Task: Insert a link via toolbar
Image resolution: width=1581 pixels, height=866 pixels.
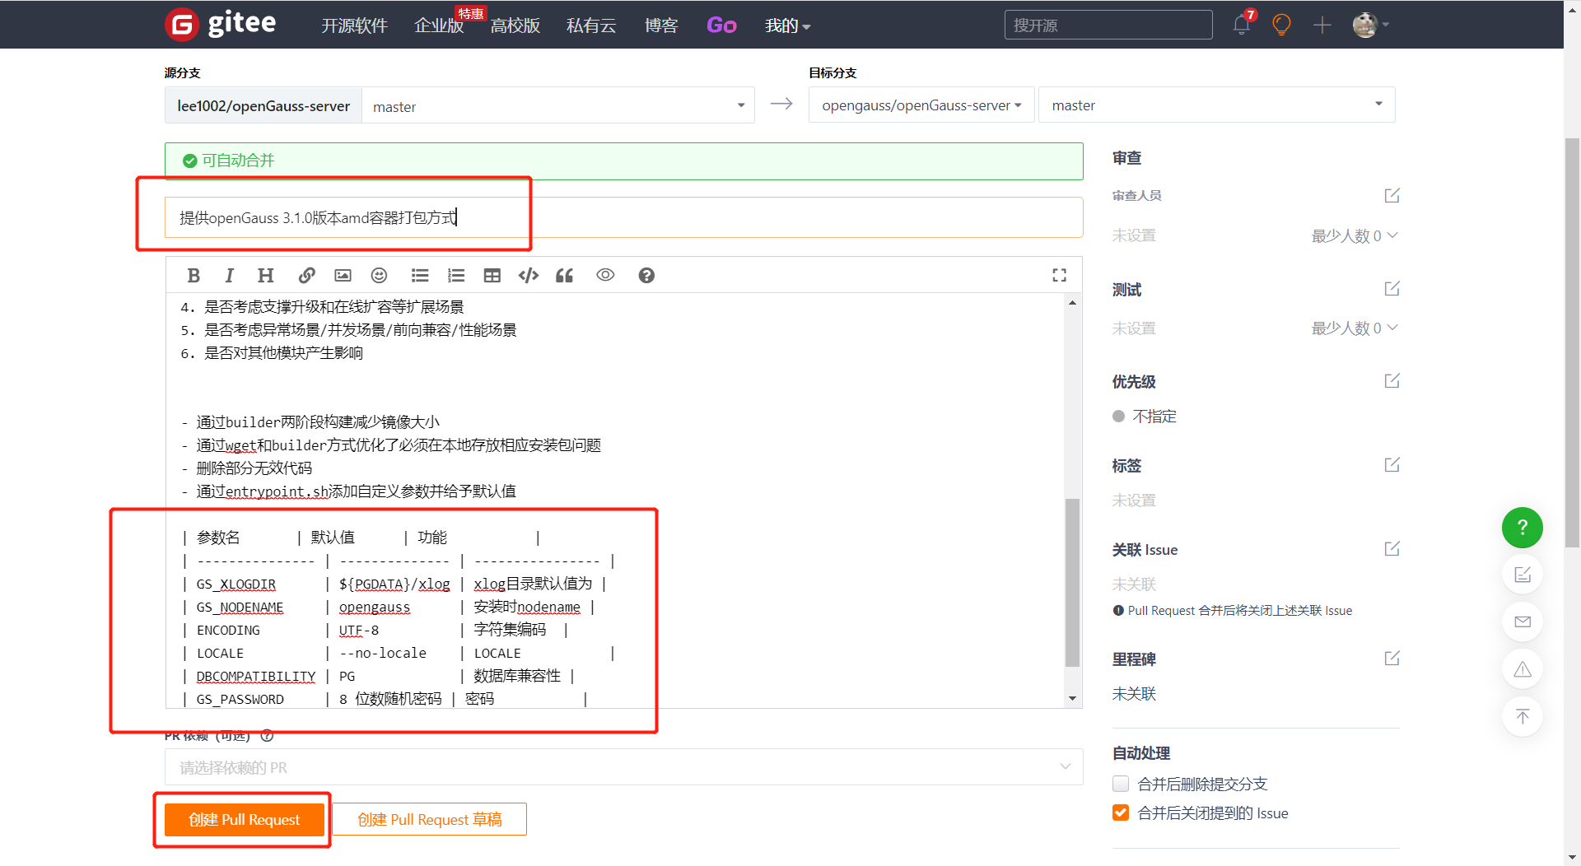Action: (306, 276)
